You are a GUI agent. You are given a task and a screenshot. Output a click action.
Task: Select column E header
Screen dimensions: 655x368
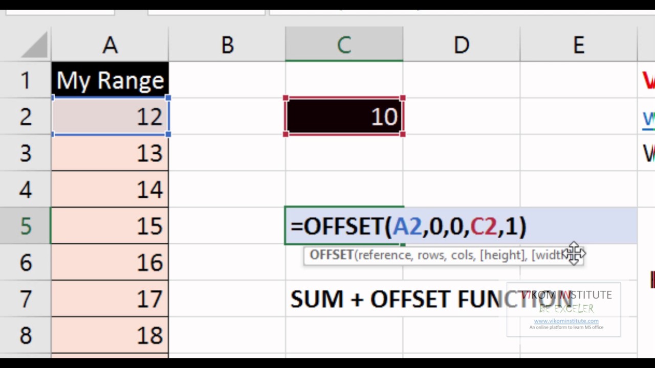579,45
